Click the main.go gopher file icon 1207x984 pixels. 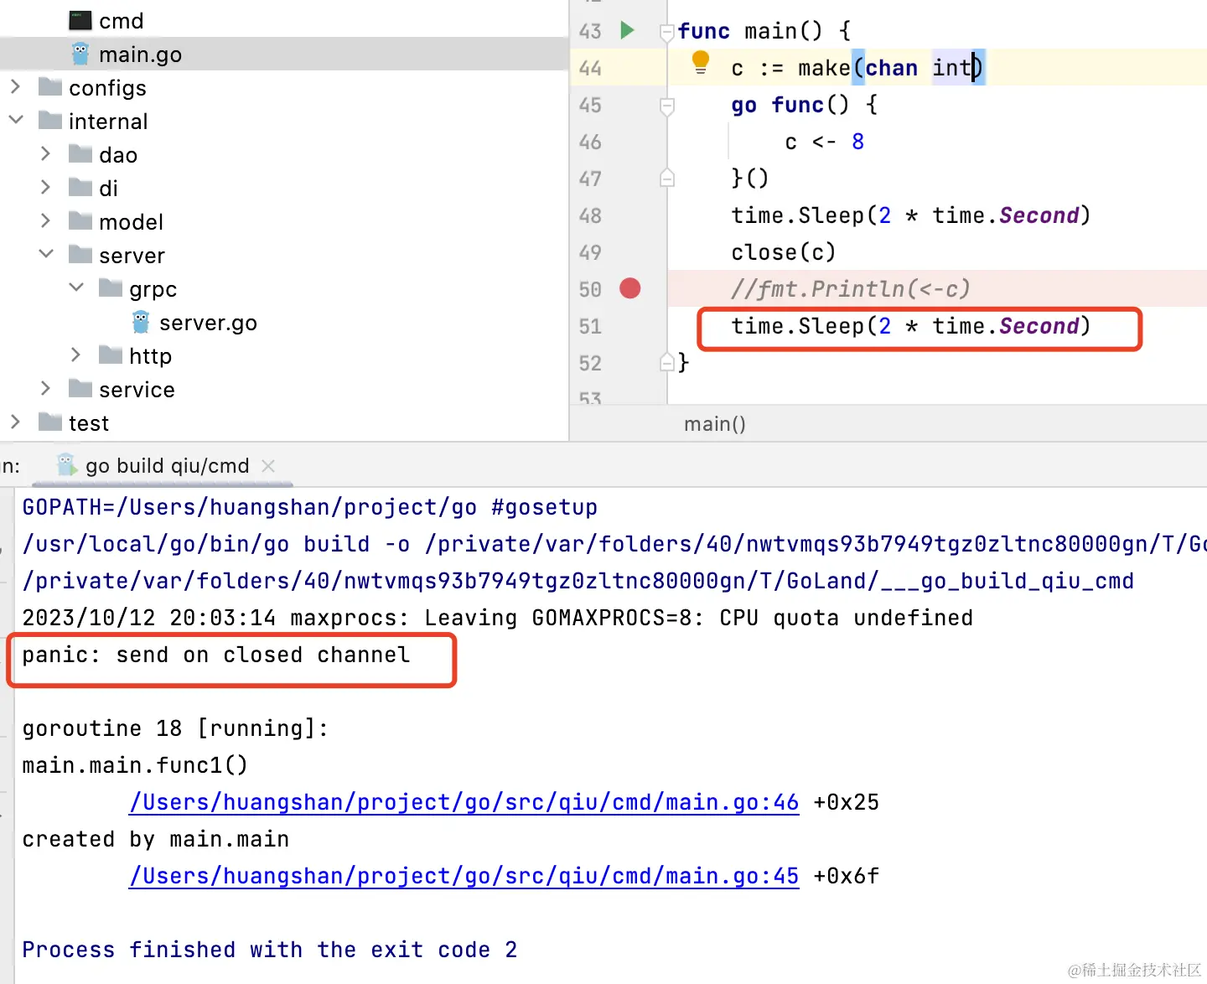80,54
